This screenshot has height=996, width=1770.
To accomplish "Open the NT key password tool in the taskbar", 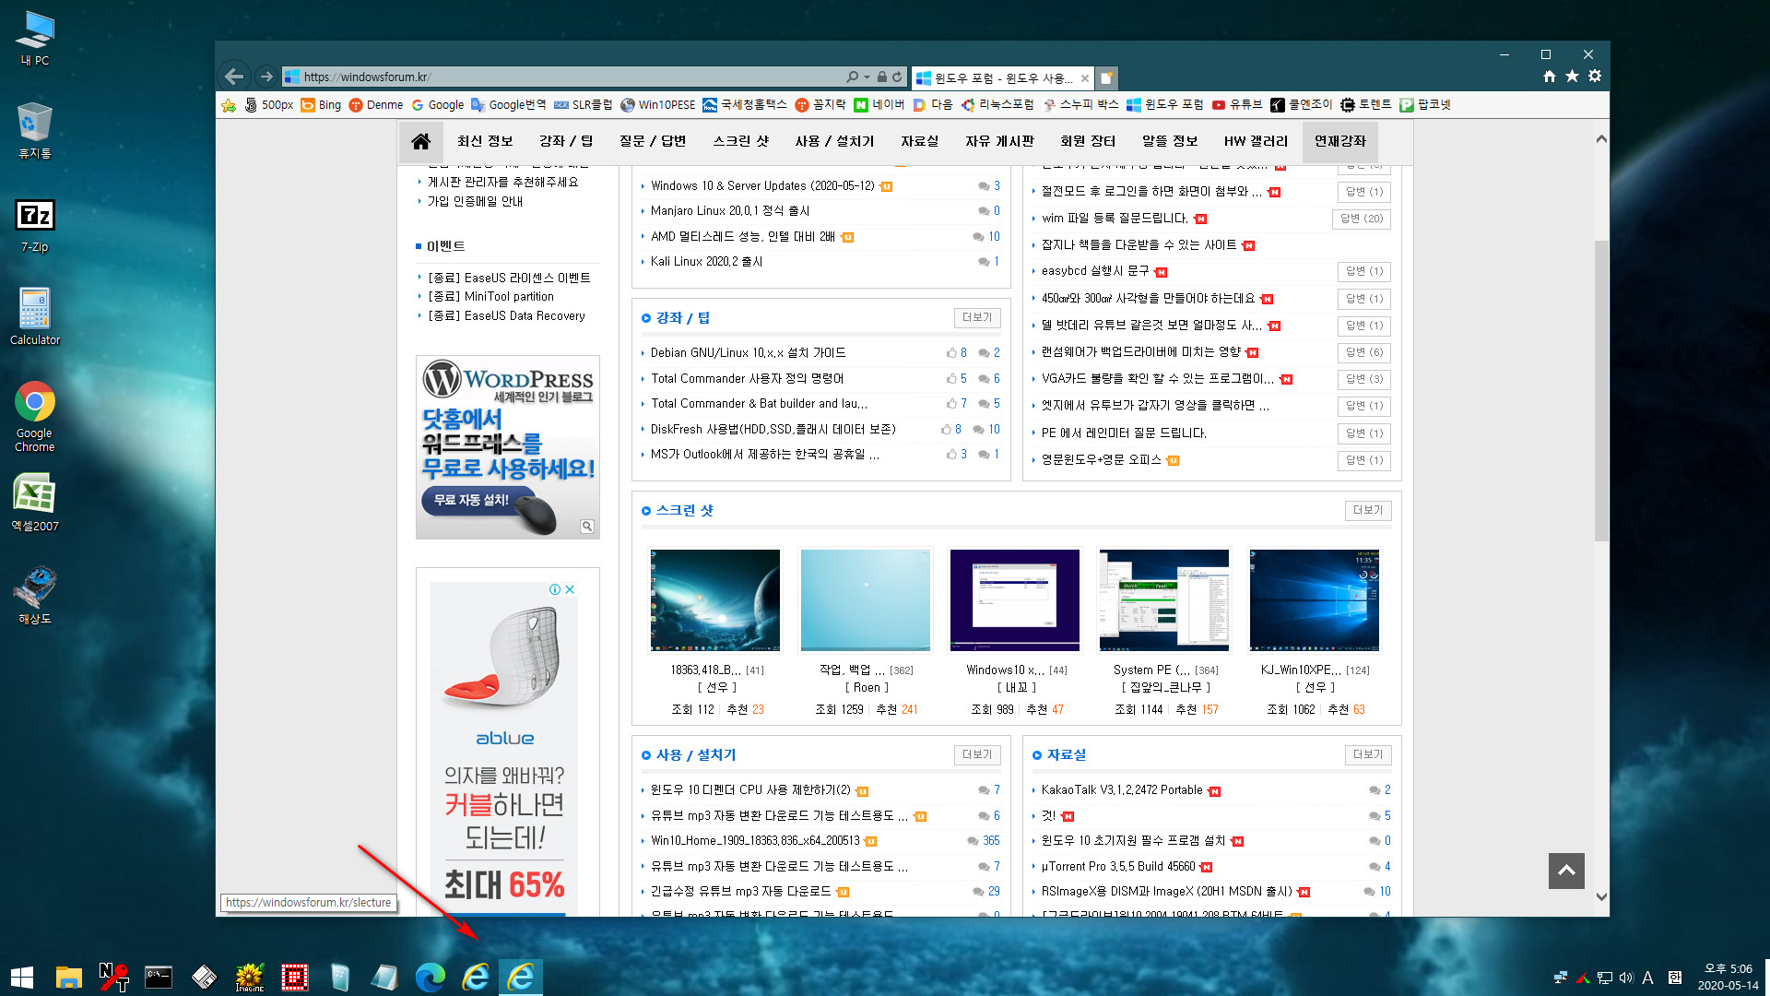I will pyautogui.click(x=113, y=978).
